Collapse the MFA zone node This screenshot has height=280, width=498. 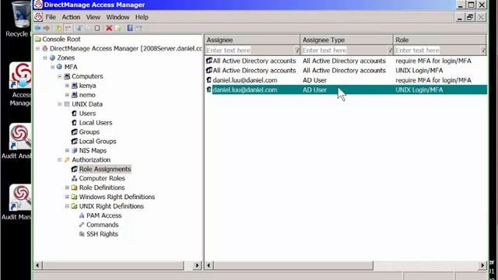pyautogui.click(x=52, y=67)
